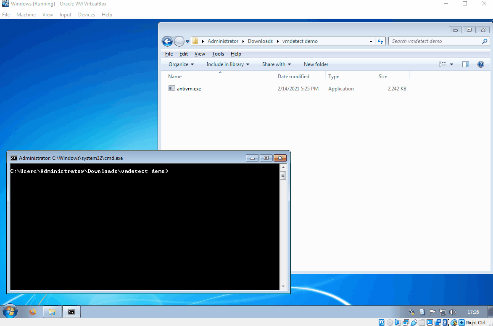Expand the arrow after Administrator breadcrumb

243,41
